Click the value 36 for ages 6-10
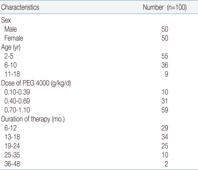The height and width of the screenshot is (170, 198). [x=165, y=65]
